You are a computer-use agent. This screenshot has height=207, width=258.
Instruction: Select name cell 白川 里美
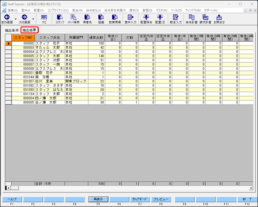point(50,81)
